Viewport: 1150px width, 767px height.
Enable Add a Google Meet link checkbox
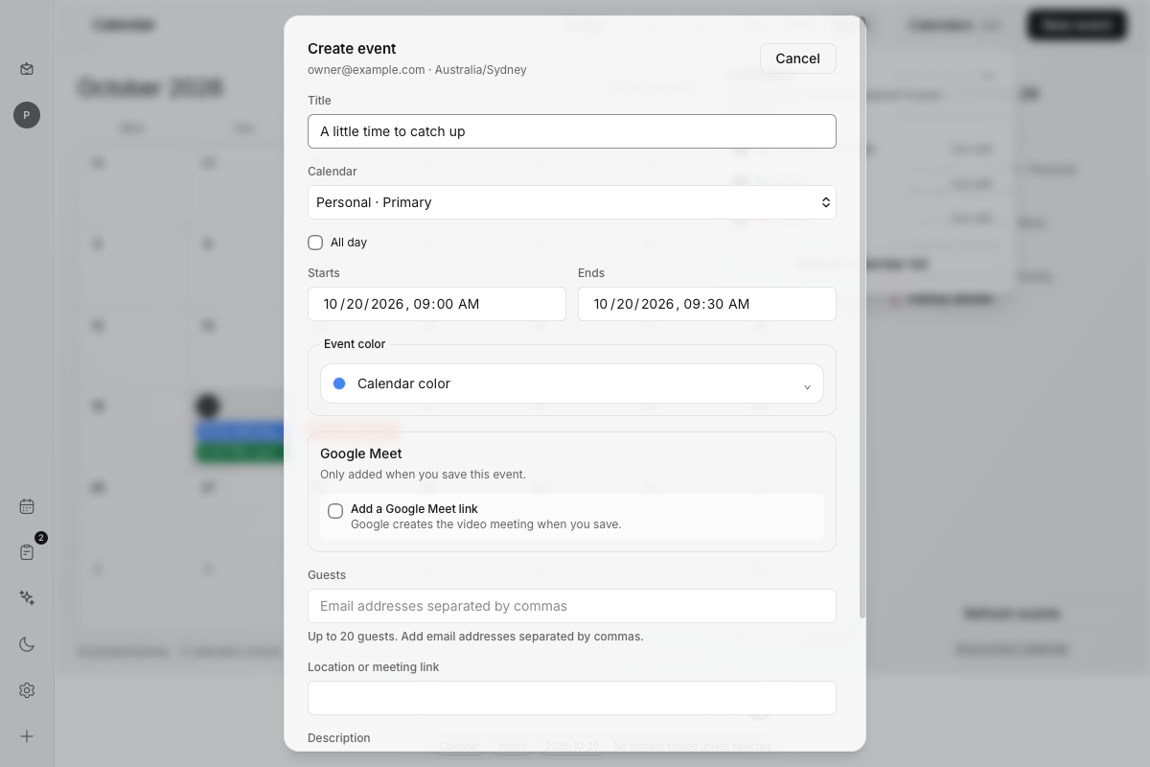pos(335,511)
